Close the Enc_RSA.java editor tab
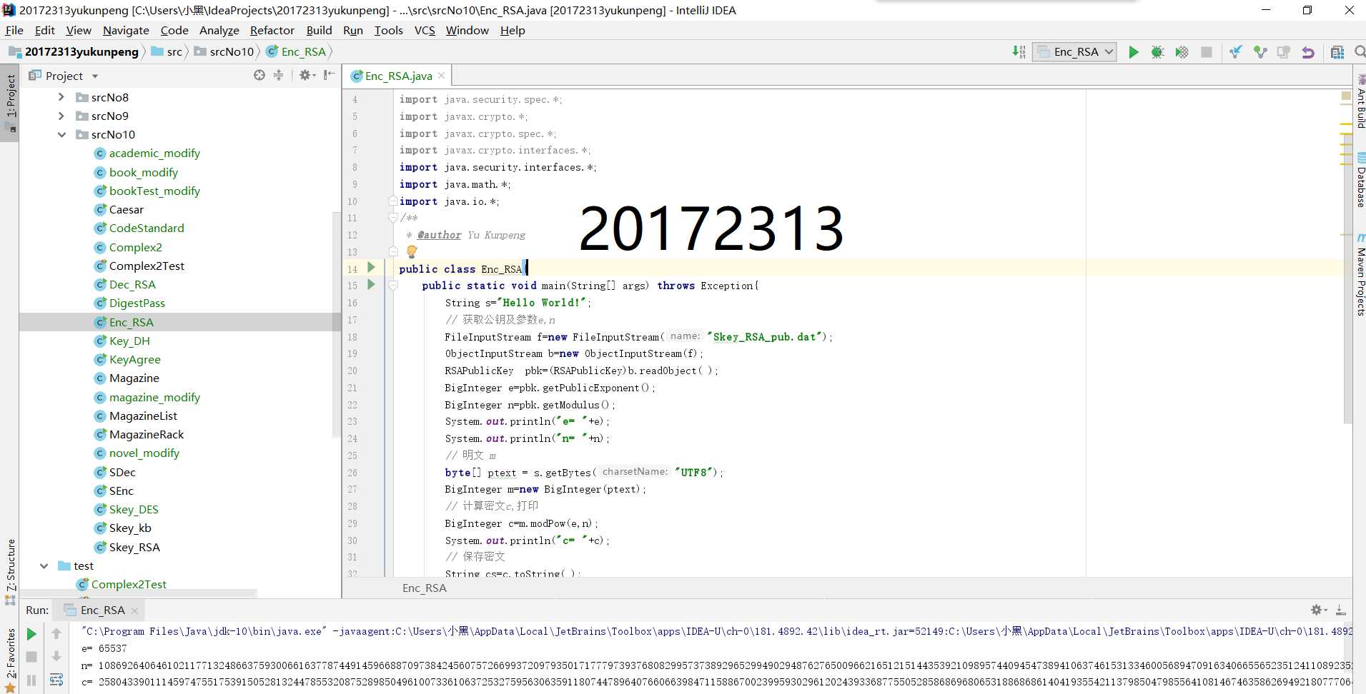This screenshot has height=694, width=1366. pyautogui.click(x=442, y=76)
